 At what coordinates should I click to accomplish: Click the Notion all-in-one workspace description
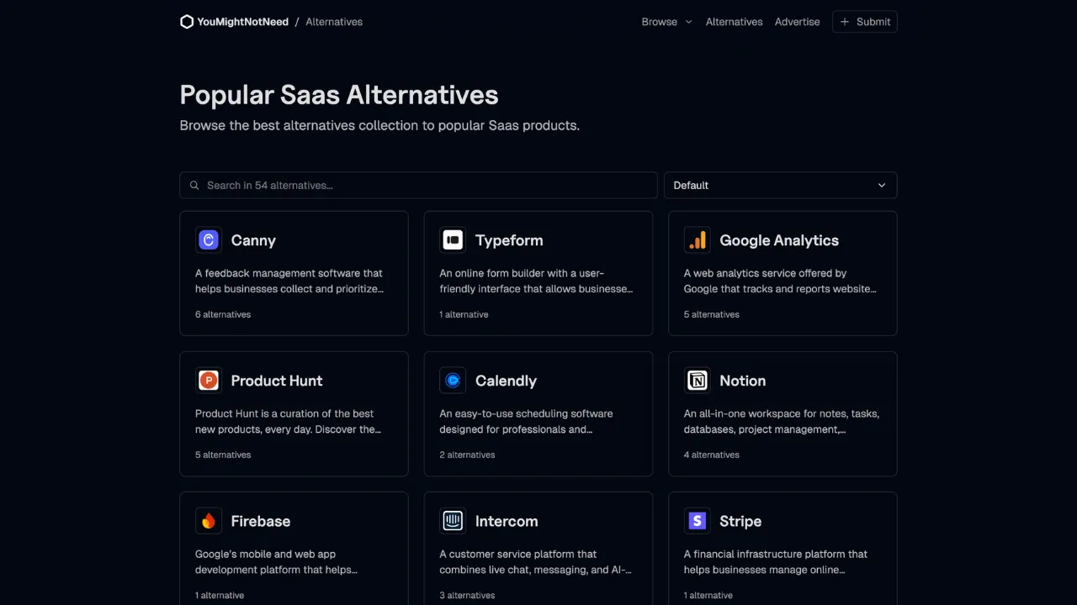pyautogui.click(x=782, y=421)
